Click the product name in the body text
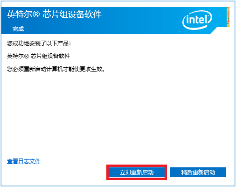The image size is (236, 187). coord(38,56)
